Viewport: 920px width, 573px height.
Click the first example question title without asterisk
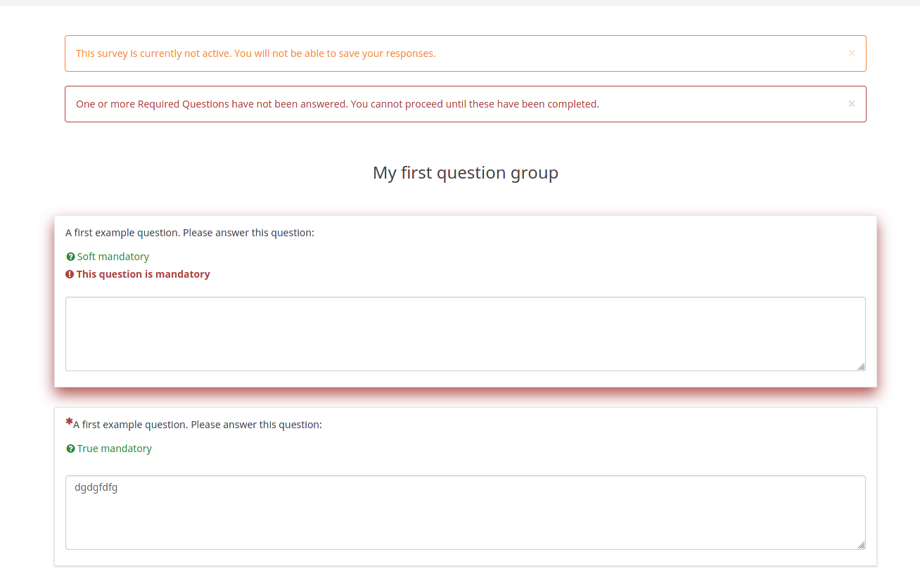(x=190, y=233)
